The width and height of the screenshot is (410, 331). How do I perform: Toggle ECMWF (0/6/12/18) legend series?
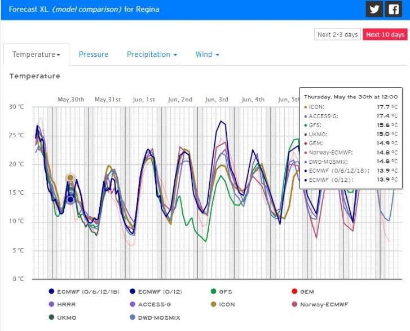tap(52, 292)
